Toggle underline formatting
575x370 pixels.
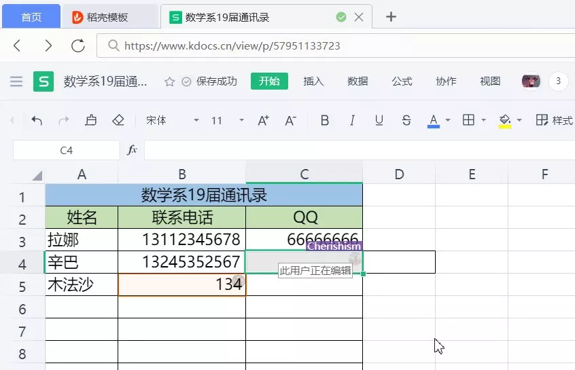tap(379, 120)
